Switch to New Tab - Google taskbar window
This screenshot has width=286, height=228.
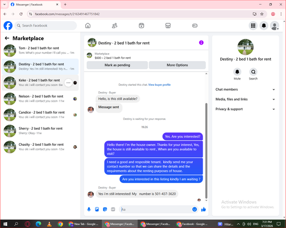84,224
